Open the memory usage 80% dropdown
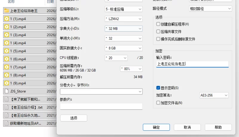239x137 pixels. [x=131, y=69]
